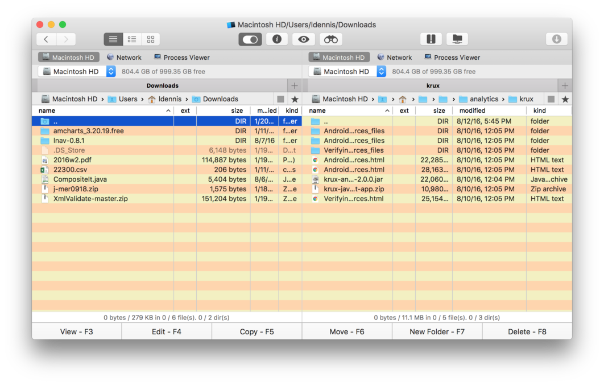Select Macintosh HD tab in right pane

(x=339, y=58)
